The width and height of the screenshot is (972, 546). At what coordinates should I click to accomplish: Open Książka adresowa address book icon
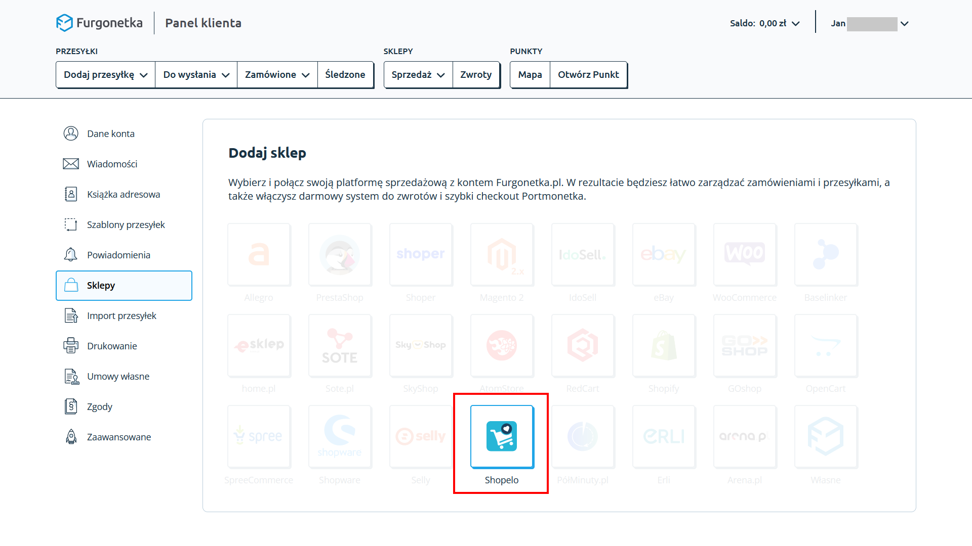pyautogui.click(x=71, y=194)
